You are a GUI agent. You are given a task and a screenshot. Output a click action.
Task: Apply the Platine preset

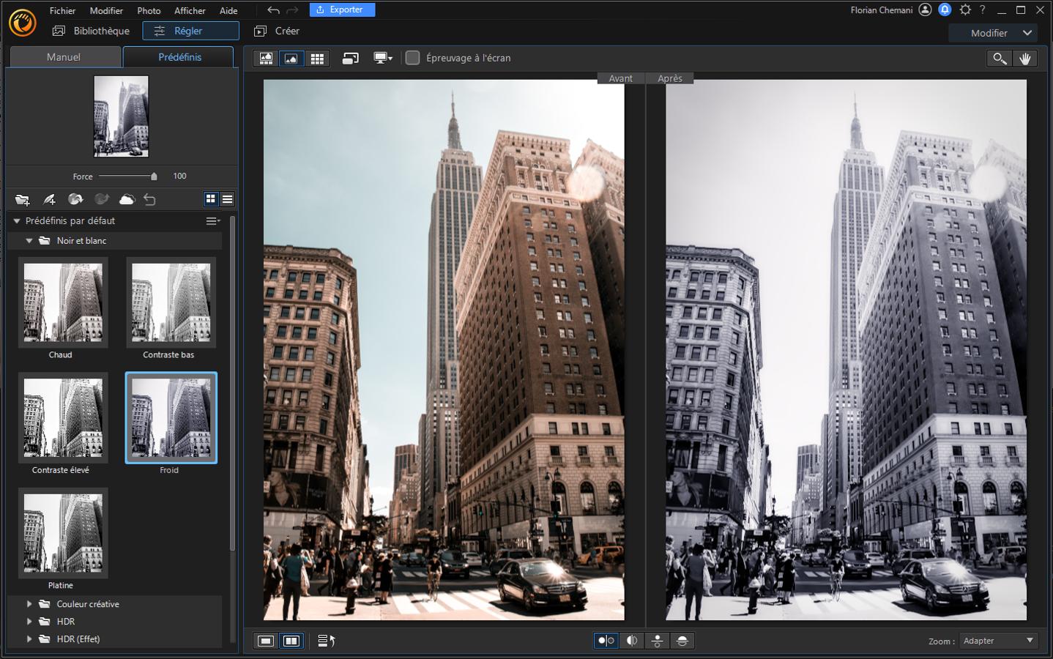pyautogui.click(x=63, y=533)
